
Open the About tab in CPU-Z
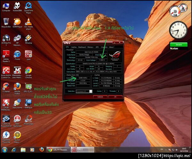coord(111,47)
